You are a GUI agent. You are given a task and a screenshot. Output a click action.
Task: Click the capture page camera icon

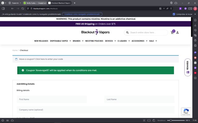point(144,120)
